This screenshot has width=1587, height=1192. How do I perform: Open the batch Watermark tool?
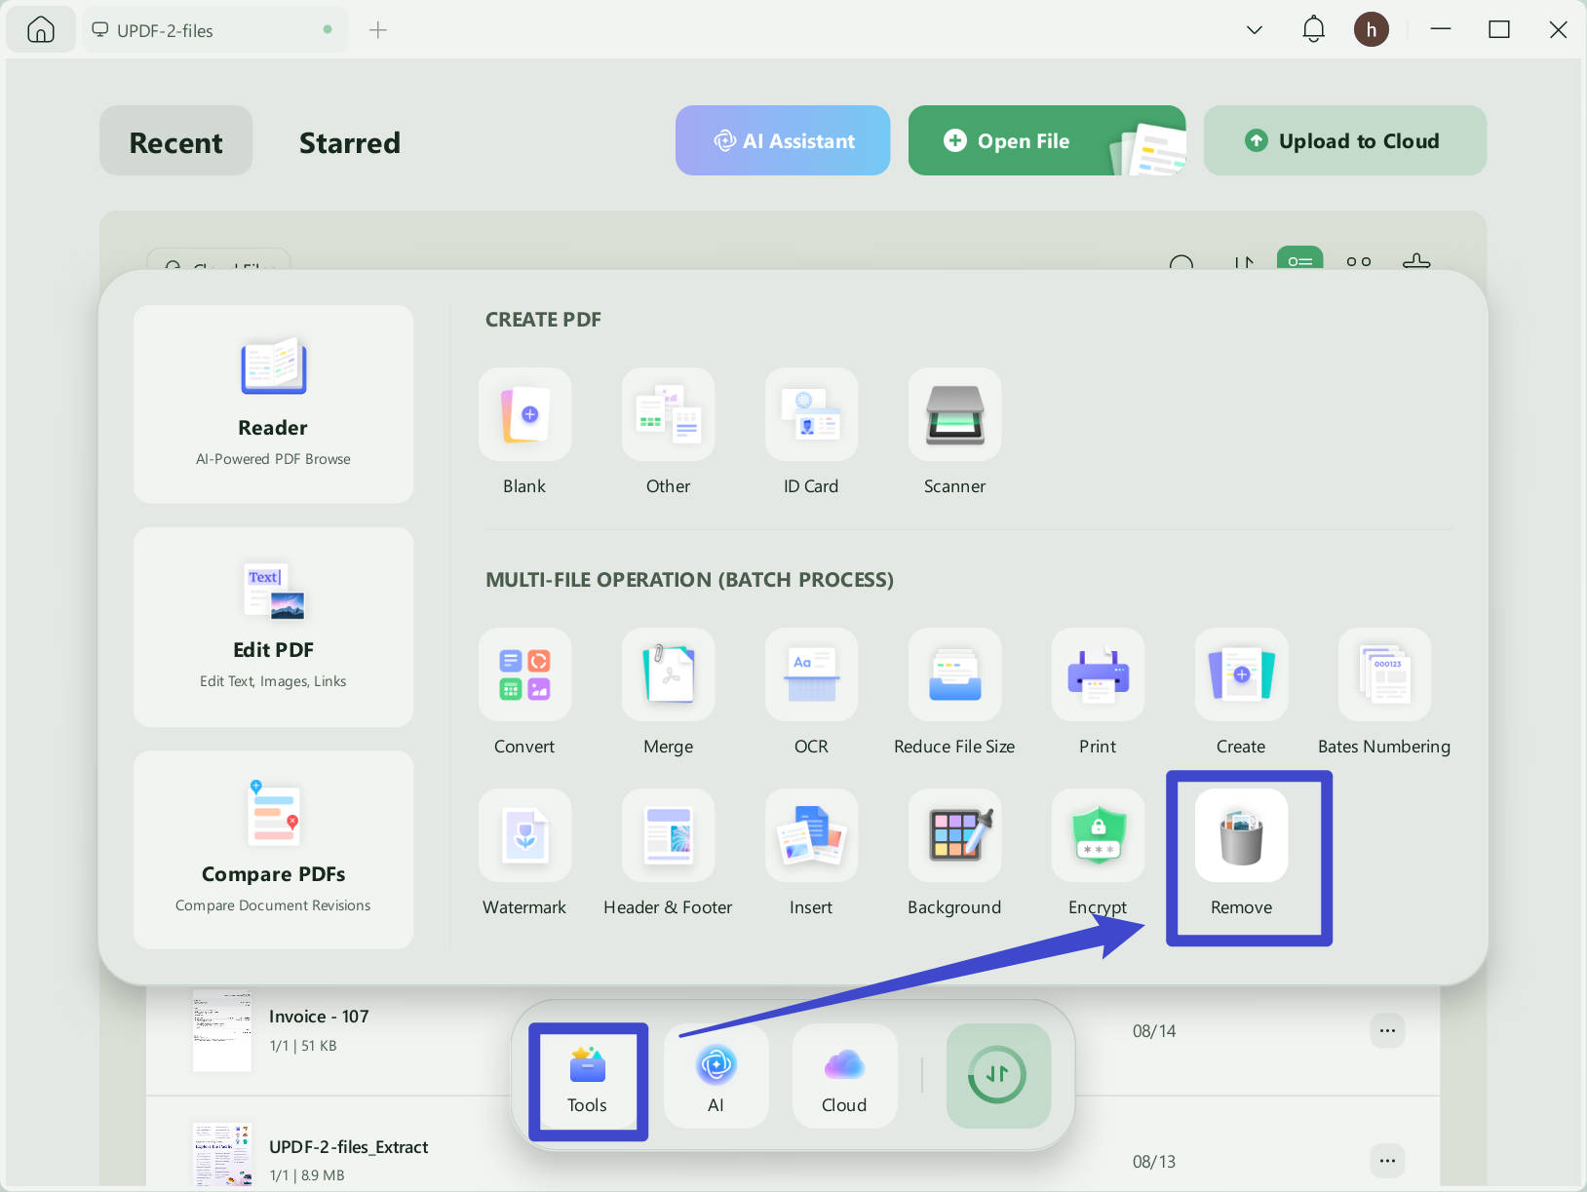524,835
